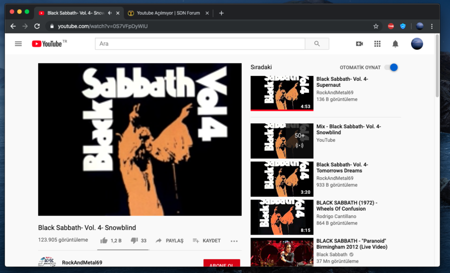The width and height of the screenshot is (450, 273).
Task: Bookmark this page with the star
Action: [376, 26]
